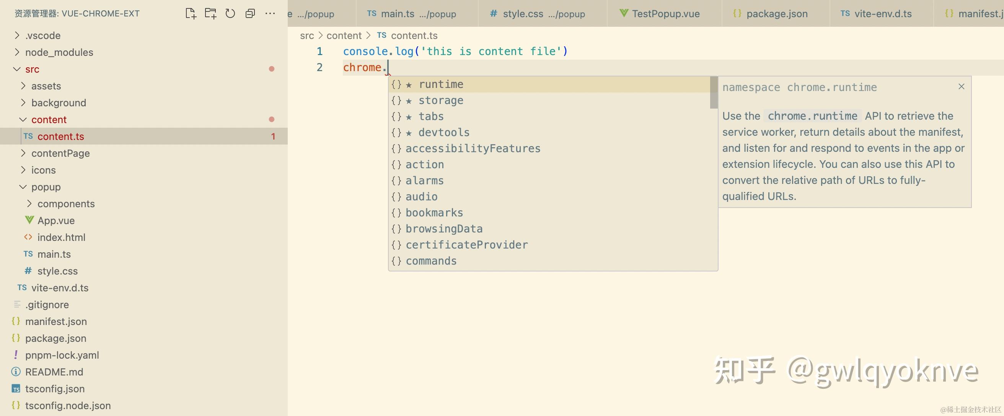Collapse all folders in the explorer
This screenshot has height=416, width=1004.
pyautogui.click(x=250, y=13)
